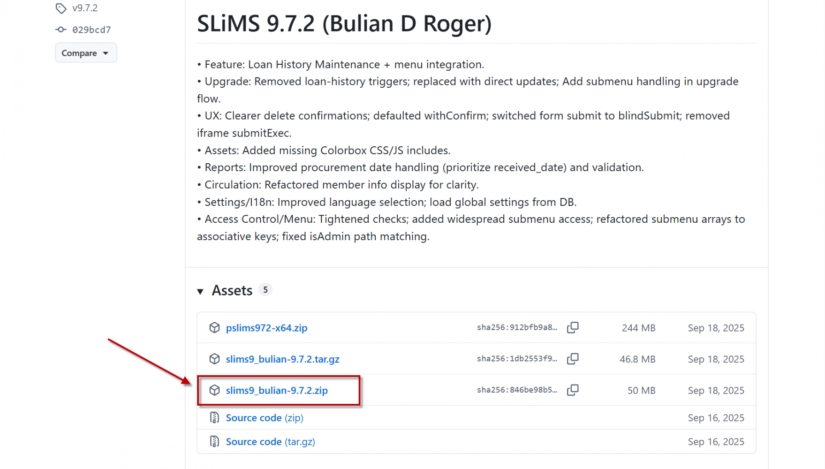Copy SHA256 hash for slims9_bulian-9.7.2.tar.gz

pyautogui.click(x=573, y=359)
